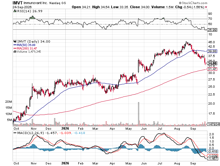220x166 pixels.
Task: Click the green overbought RSI shading near November
Action: coord(32,18)
